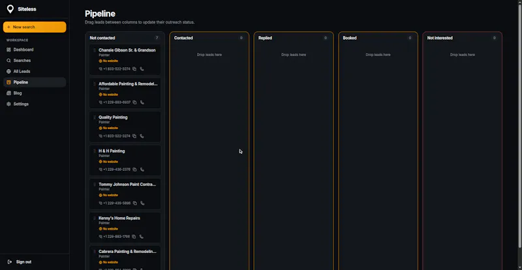Click the Not contacted count badge showing 7
The image size is (522, 270).
coord(157,38)
